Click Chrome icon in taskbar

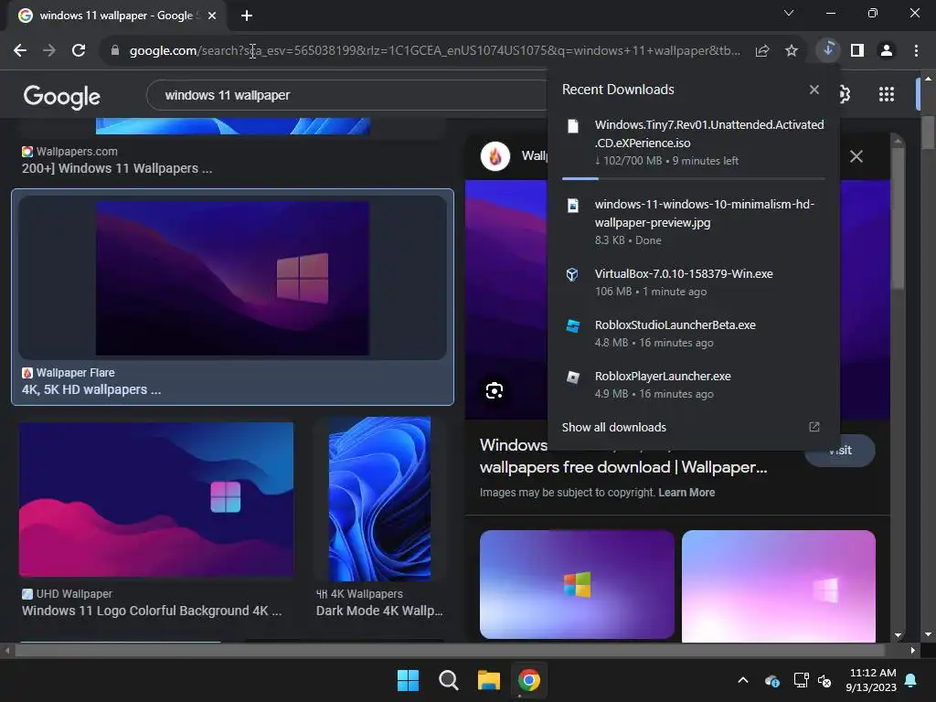coord(529,680)
